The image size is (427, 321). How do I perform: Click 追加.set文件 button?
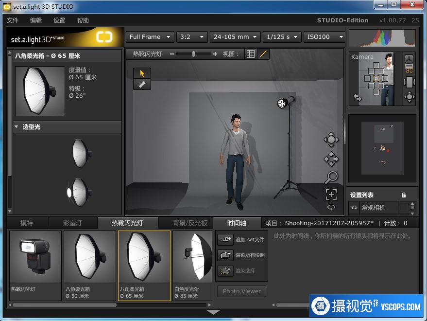tap(242, 239)
